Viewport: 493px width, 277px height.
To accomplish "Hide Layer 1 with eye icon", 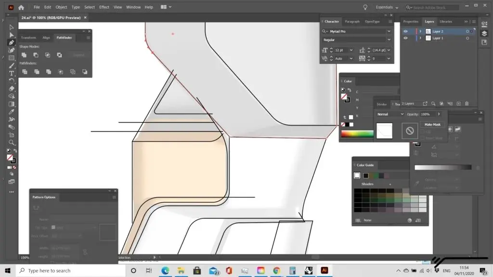I will point(405,38).
